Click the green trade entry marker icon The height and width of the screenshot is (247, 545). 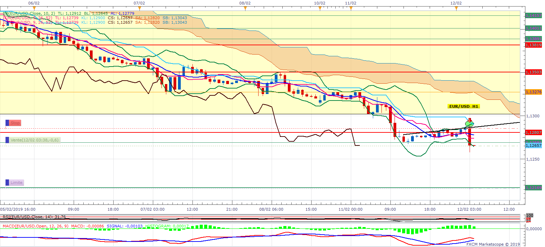(469, 123)
